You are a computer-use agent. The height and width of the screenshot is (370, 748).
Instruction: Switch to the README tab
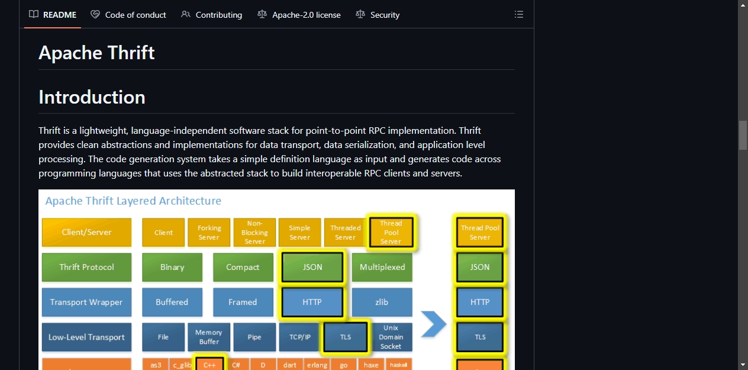coord(53,14)
